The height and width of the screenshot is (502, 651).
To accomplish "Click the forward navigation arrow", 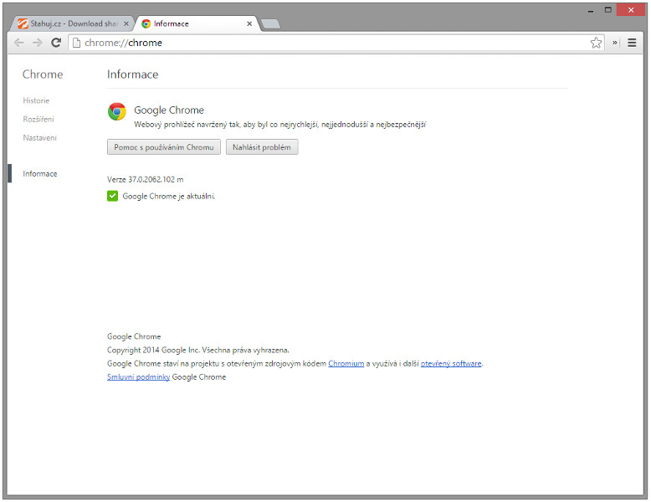I will click(38, 43).
